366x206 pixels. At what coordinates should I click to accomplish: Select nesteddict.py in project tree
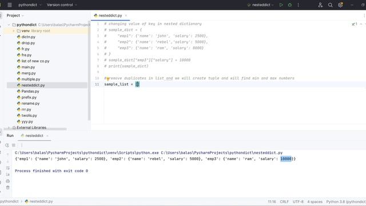pos(33,85)
